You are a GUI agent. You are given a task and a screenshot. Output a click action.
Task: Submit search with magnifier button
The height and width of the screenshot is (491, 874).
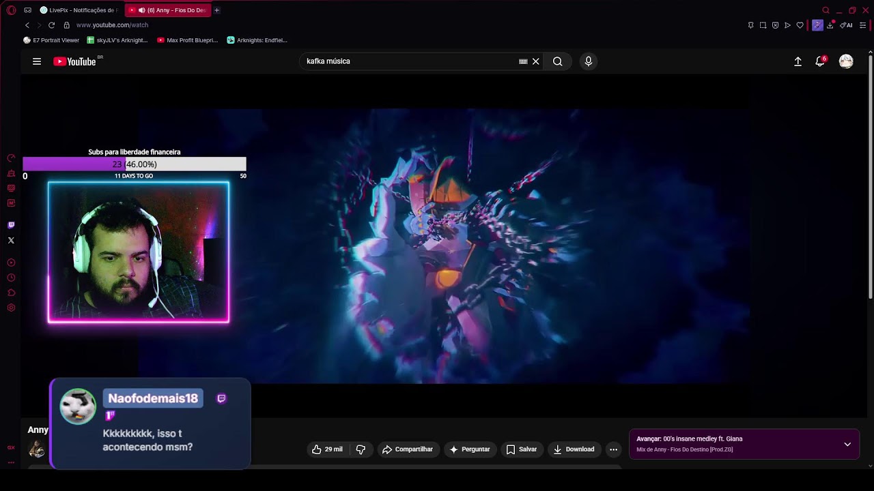558,61
